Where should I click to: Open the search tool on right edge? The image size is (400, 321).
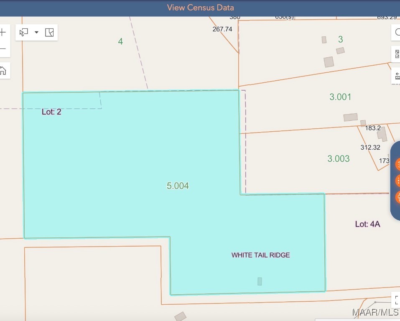pyautogui.click(x=397, y=33)
